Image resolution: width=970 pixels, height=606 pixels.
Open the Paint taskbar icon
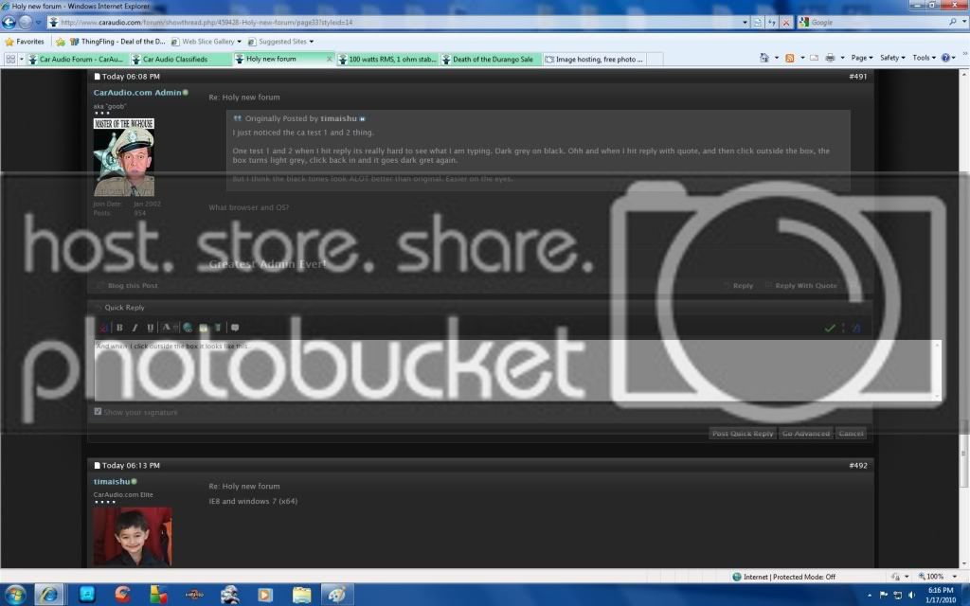336,595
